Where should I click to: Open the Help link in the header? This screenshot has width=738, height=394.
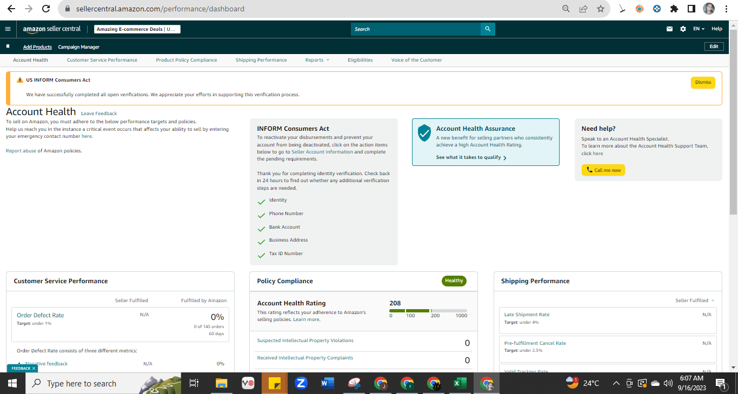click(717, 29)
